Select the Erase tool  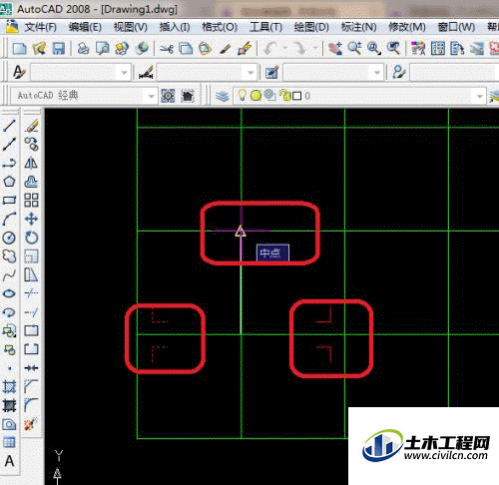[32, 126]
